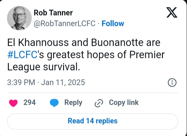Screen dimensions: 187x136
Task: Click the Jan 11, 2025 date
Action: [x=63, y=82]
